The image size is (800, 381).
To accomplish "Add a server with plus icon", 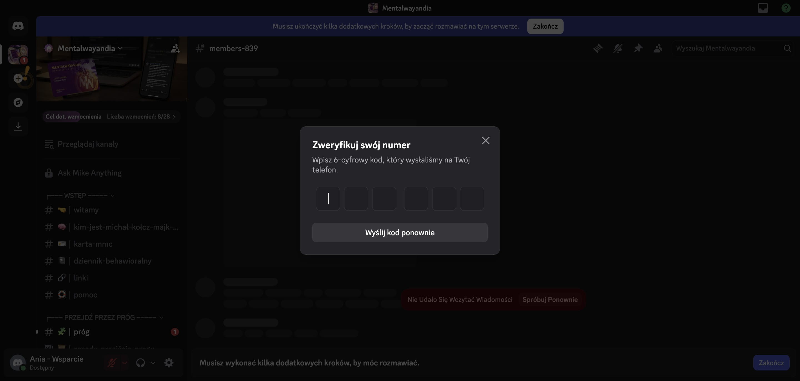I will pyautogui.click(x=18, y=78).
